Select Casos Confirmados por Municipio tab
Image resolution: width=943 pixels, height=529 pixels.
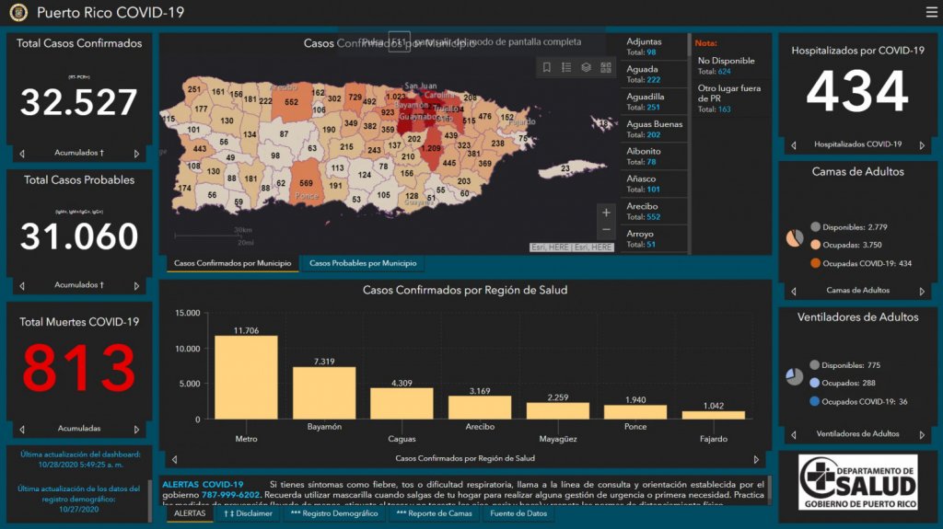[231, 264]
